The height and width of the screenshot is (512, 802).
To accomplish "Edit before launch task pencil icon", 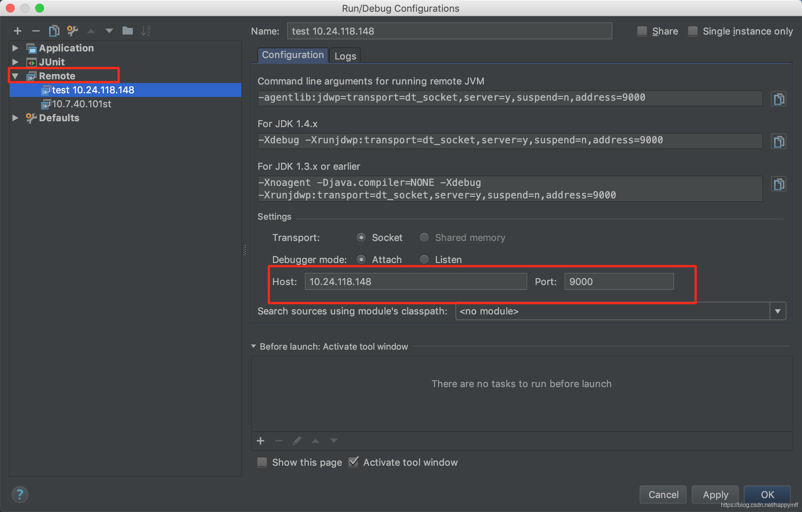I will (297, 441).
